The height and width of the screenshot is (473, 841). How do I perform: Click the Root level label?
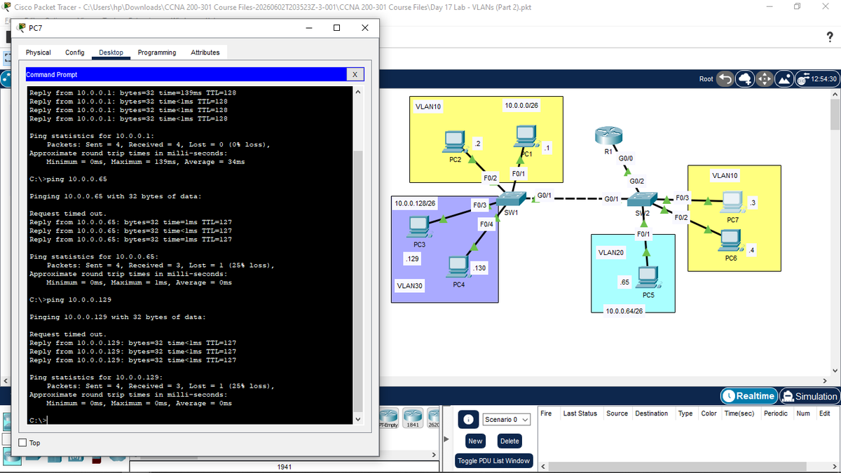click(x=706, y=79)
